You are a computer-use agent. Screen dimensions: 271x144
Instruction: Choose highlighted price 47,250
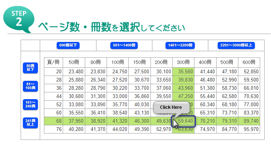click(184, 96)
